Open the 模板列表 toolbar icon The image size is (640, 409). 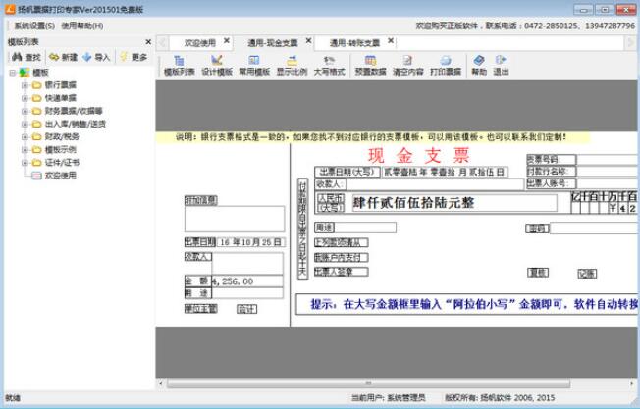(179, 65)
